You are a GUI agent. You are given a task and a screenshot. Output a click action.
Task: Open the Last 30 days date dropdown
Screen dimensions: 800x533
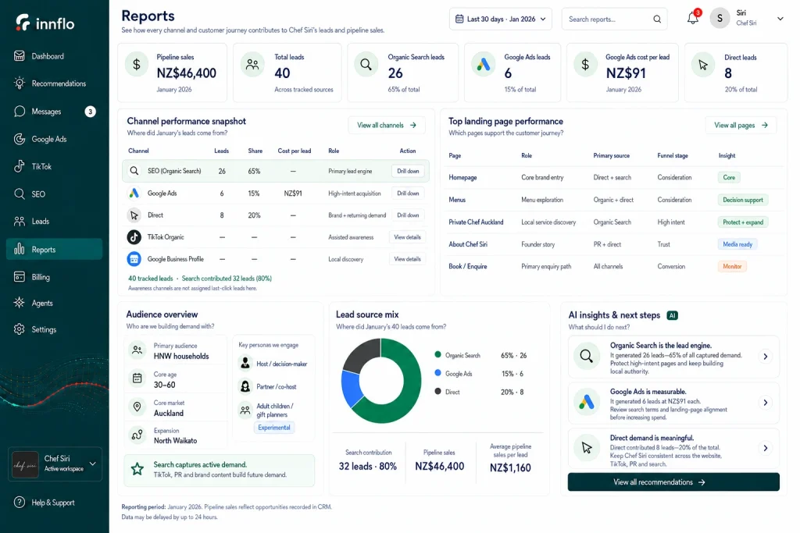pyautogui.click(x=501, y=19)
